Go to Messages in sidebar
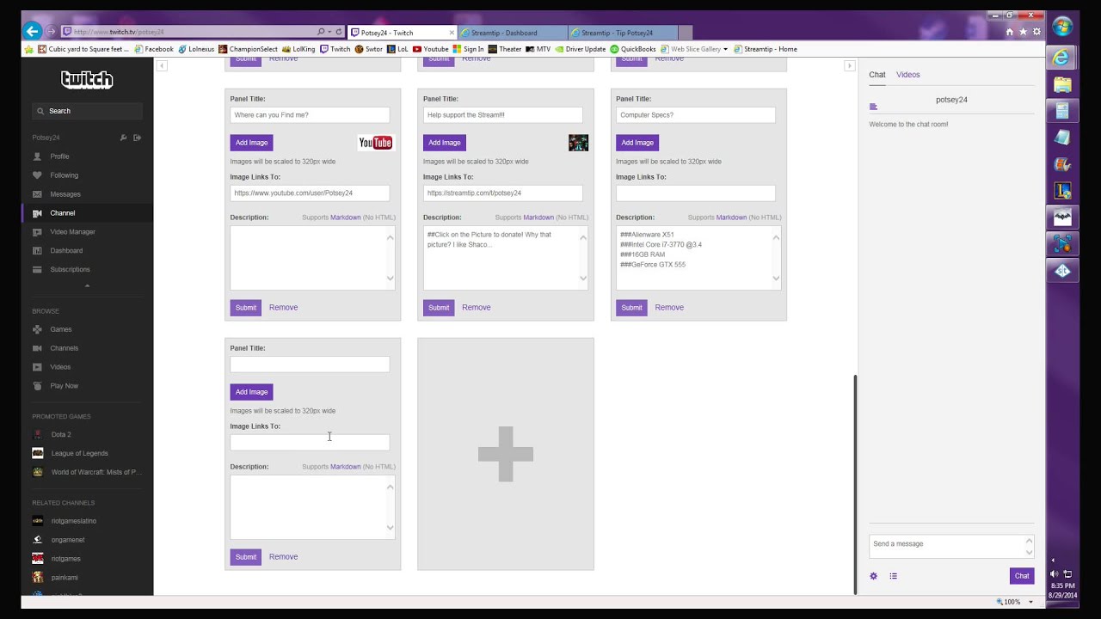The height and width of the screenshot is (619, 1101). 65,194
